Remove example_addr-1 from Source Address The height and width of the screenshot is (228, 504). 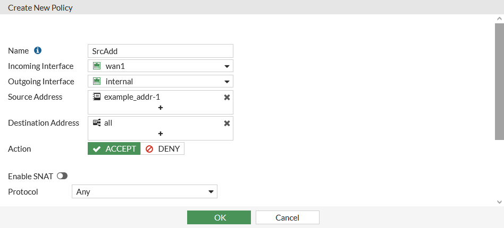[227, 98]
